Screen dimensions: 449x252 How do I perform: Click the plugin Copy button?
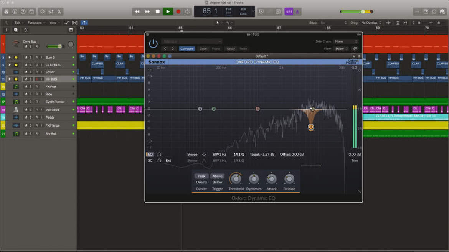pyautogui.click(x=203, y=49)
